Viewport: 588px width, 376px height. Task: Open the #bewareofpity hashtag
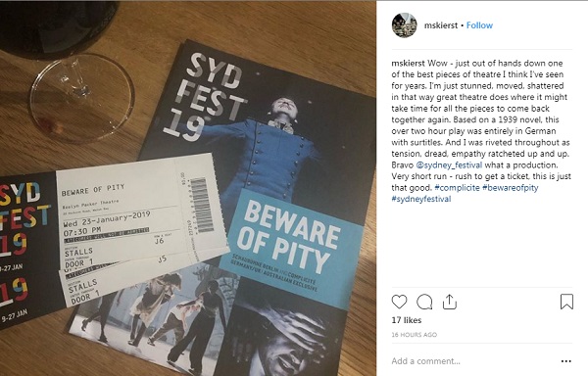click(x=510, y=188)
